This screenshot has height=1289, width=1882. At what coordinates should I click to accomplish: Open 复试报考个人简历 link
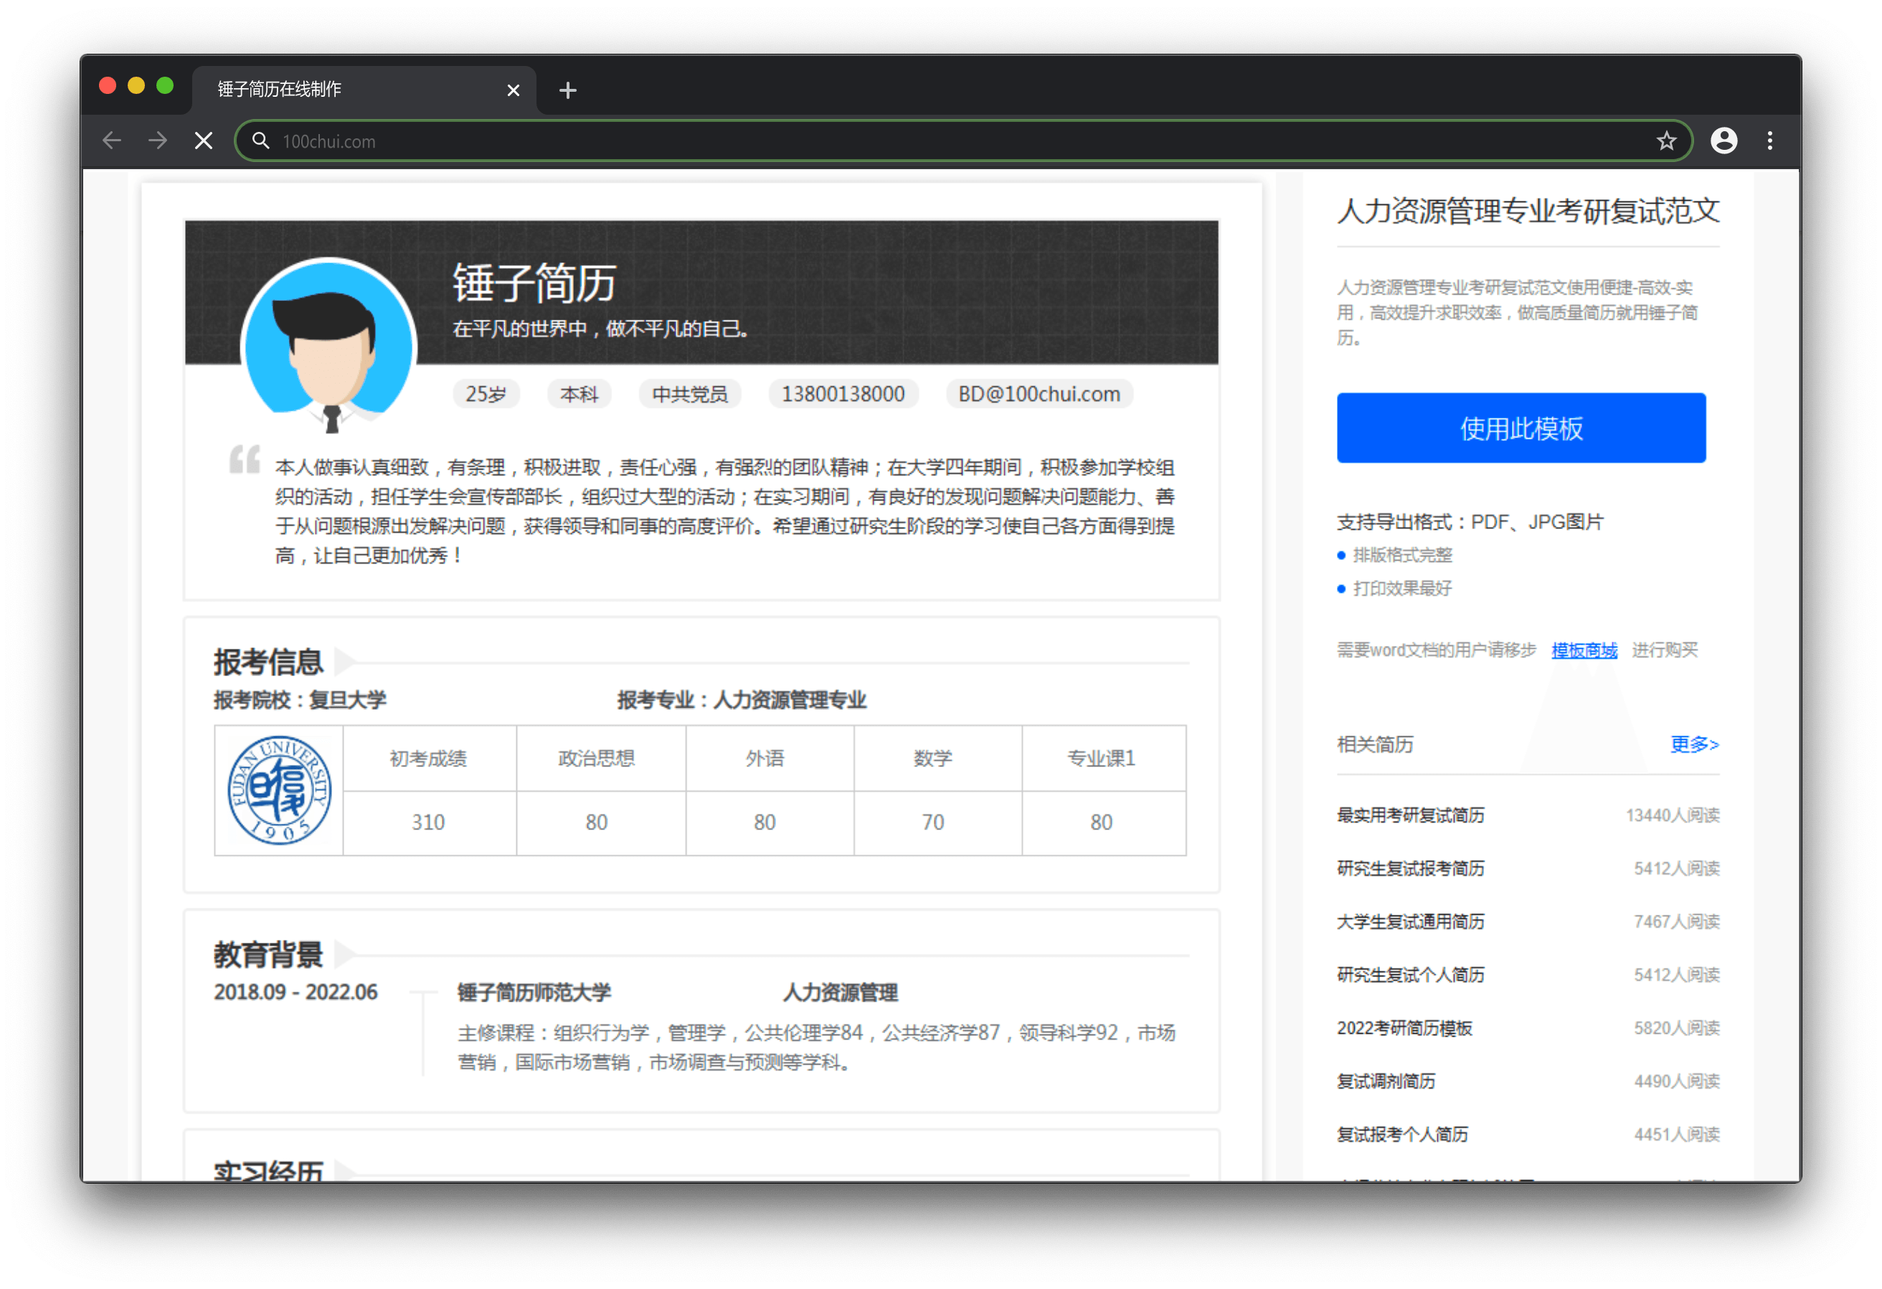point(1401,1134)
